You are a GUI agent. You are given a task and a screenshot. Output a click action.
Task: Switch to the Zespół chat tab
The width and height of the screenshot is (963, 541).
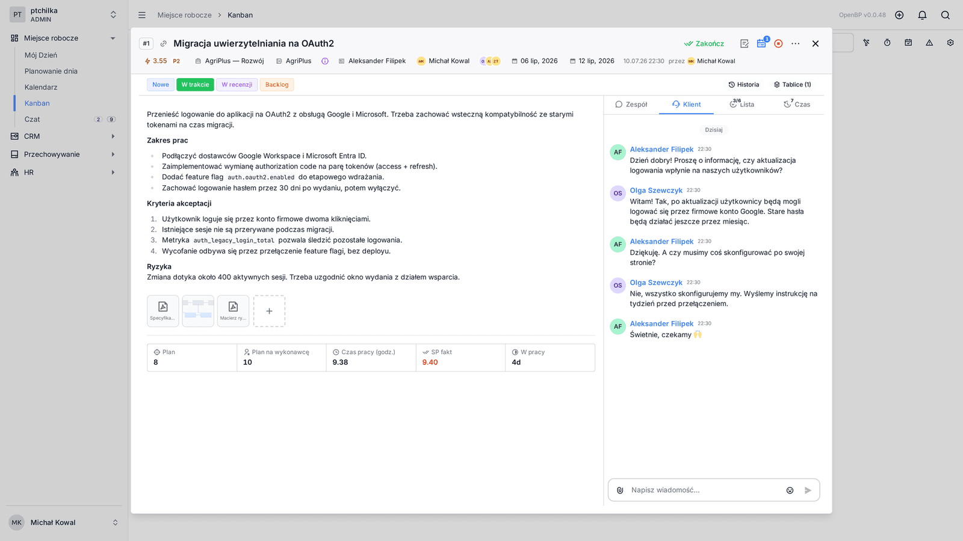631,105
